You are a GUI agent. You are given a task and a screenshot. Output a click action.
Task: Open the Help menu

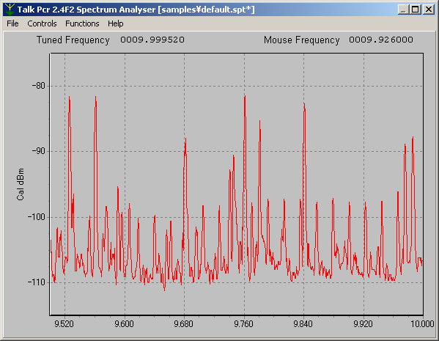pyautogui.click(x=116, y=23)
